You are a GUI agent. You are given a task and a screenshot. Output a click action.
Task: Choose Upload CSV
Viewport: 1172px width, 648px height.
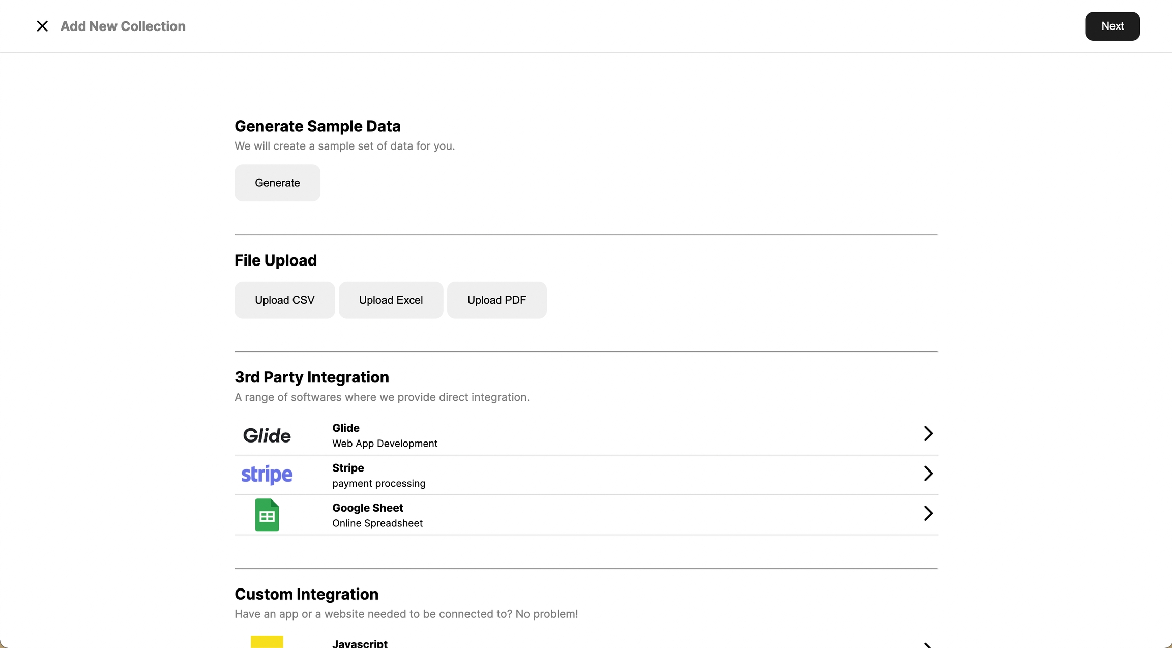tap(284, 300)
